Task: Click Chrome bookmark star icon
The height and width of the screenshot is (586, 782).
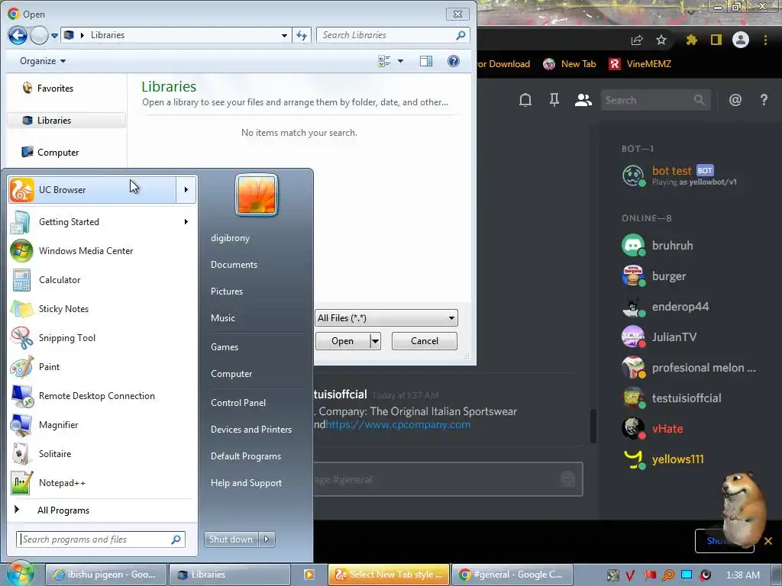Action: pyautogui.click(x=661, y=40)
